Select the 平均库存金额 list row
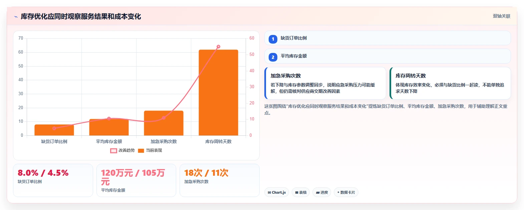Viewport: 524px width, 210px height. [387, 56]
